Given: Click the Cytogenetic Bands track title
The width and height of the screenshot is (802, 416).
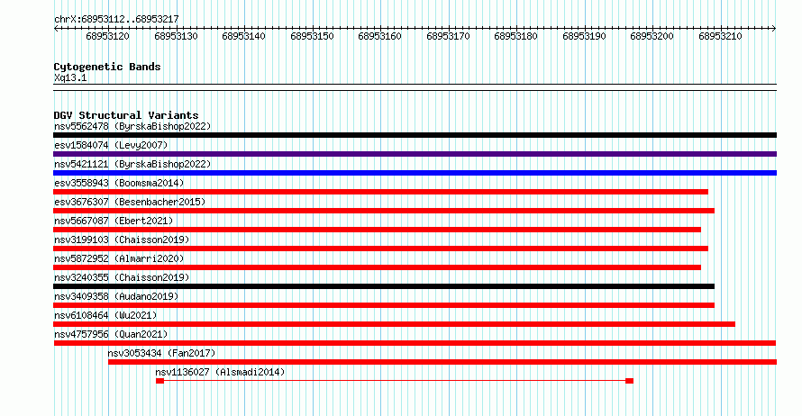Looking at the screenshot, I should click(x=107, y=67).
